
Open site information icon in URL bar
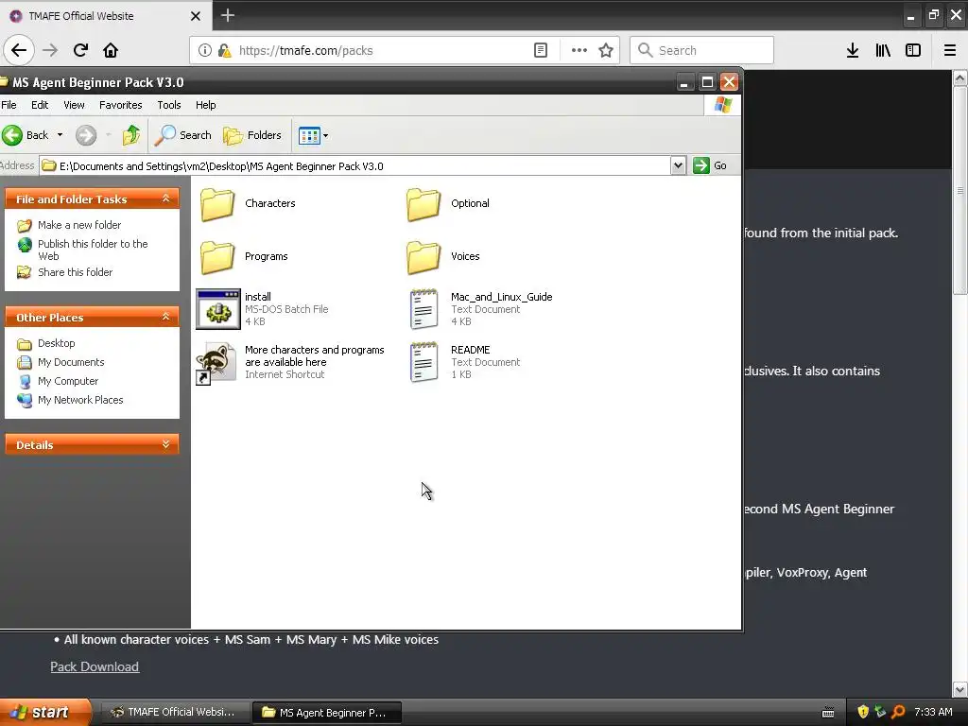(205, 50)
